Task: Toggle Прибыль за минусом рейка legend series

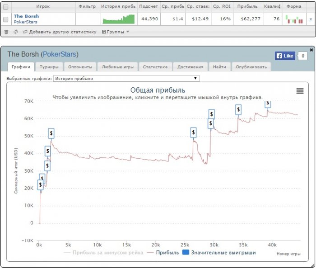Action: tap(103, 253)
